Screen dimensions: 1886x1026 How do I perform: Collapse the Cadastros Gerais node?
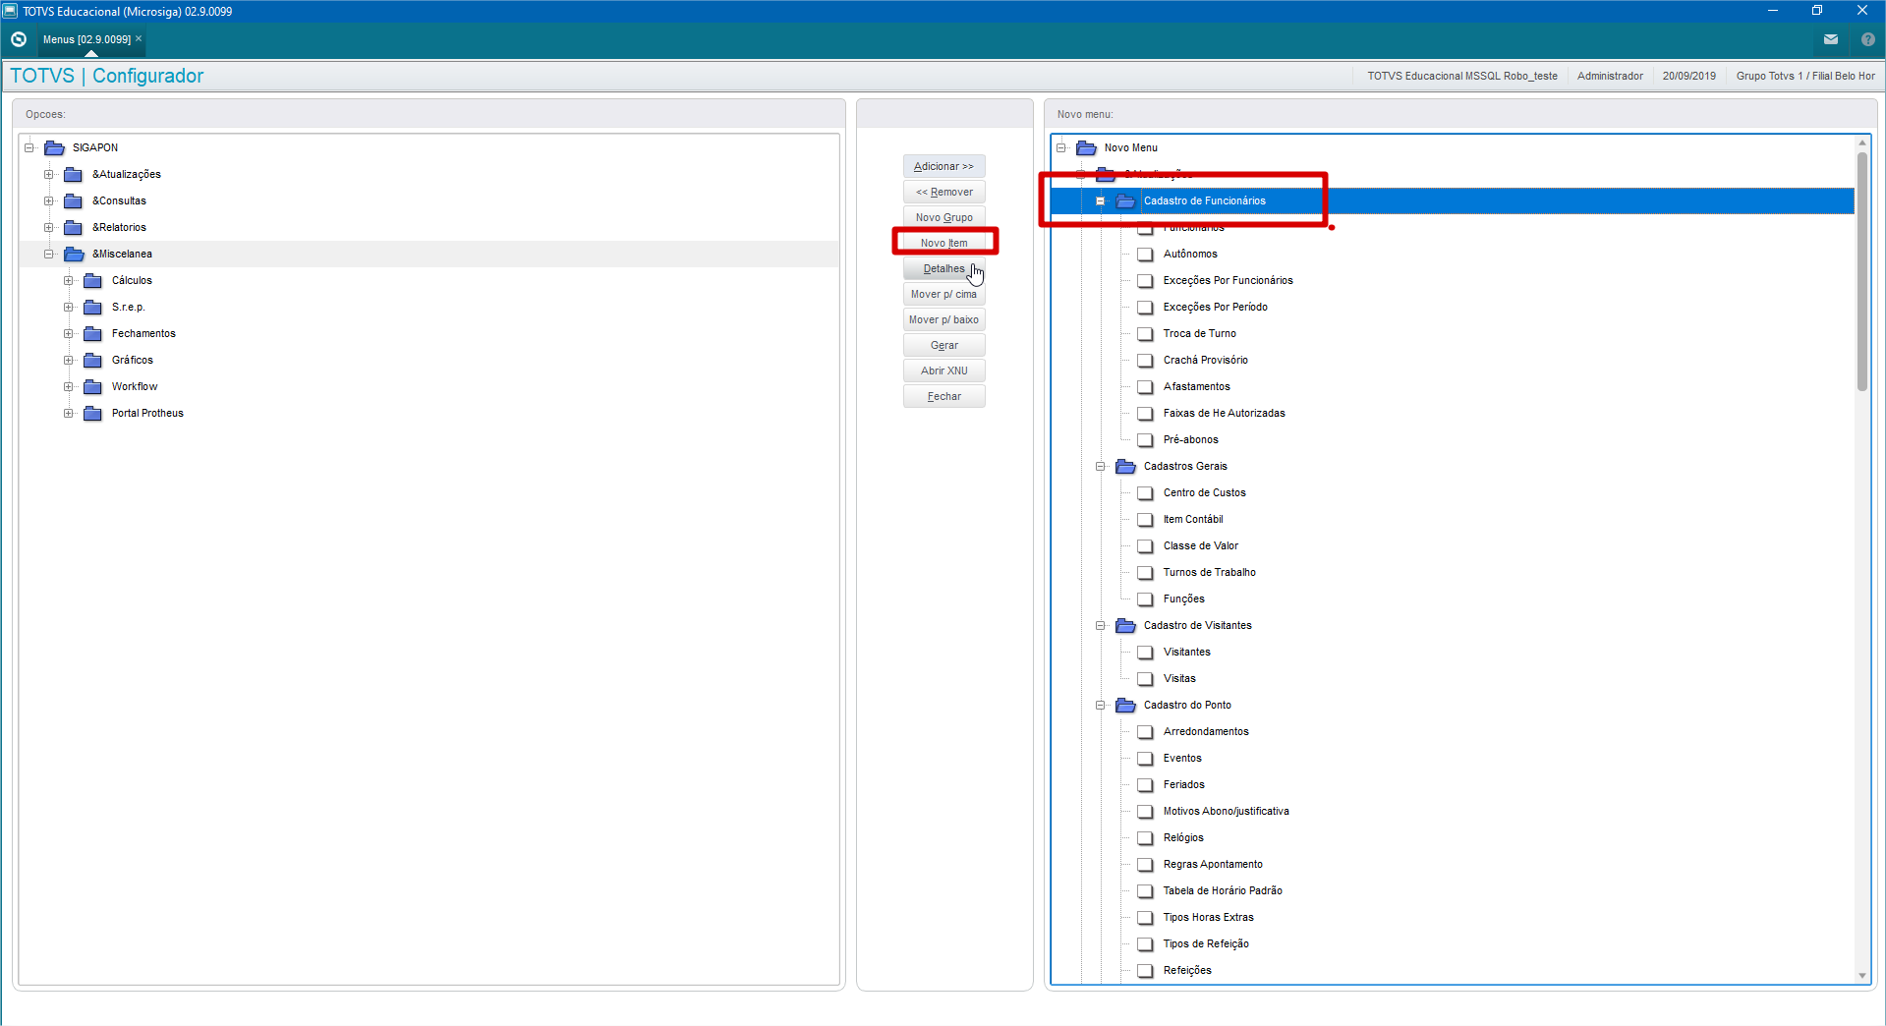pos(1101,466)
